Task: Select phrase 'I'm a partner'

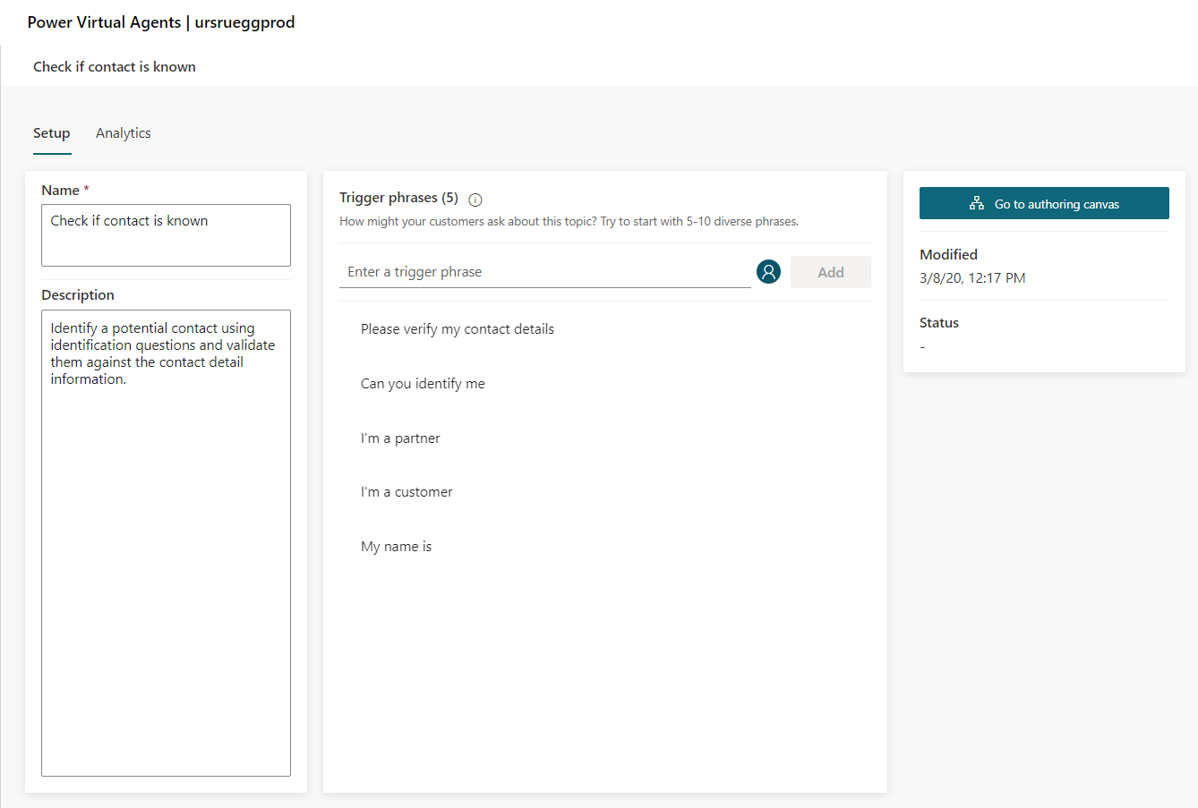Action: [x=400, y=438]
